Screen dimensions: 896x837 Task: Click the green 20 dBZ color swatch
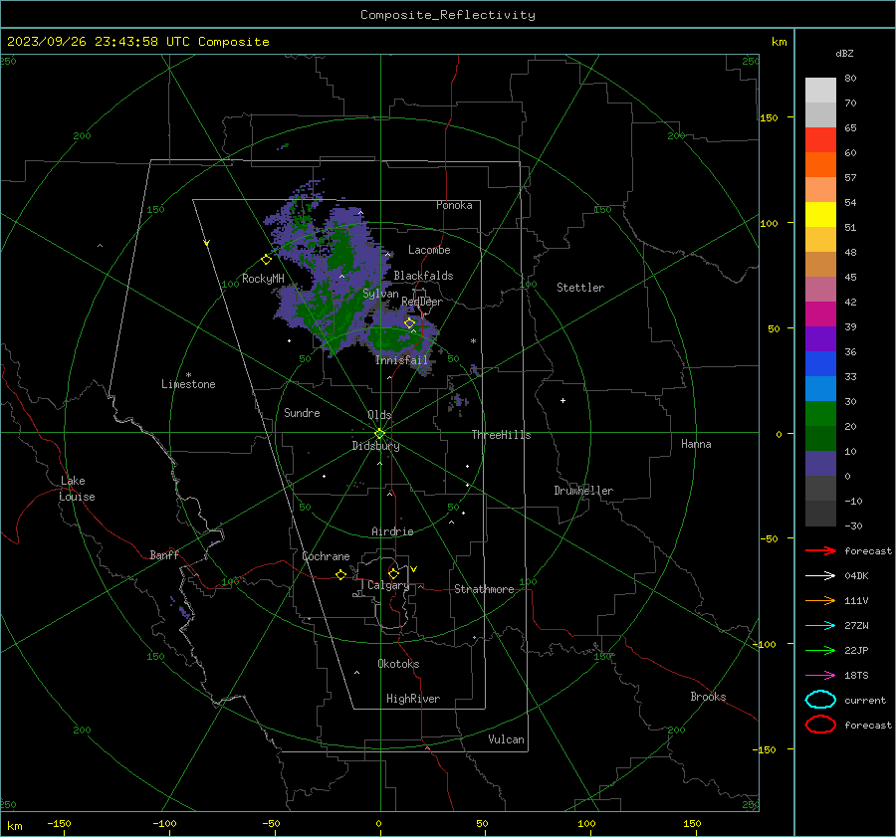coord(820,414)
